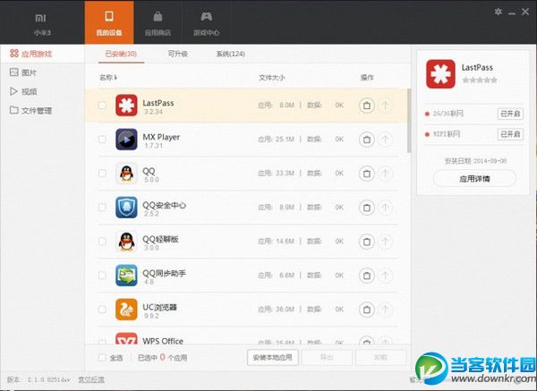Sort list by 名称 column header
Image resolution: width=537 pixels, height=391 pixels.
click(x=108, y=77)
